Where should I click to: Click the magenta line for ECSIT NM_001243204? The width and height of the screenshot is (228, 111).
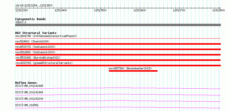(118, 101)
